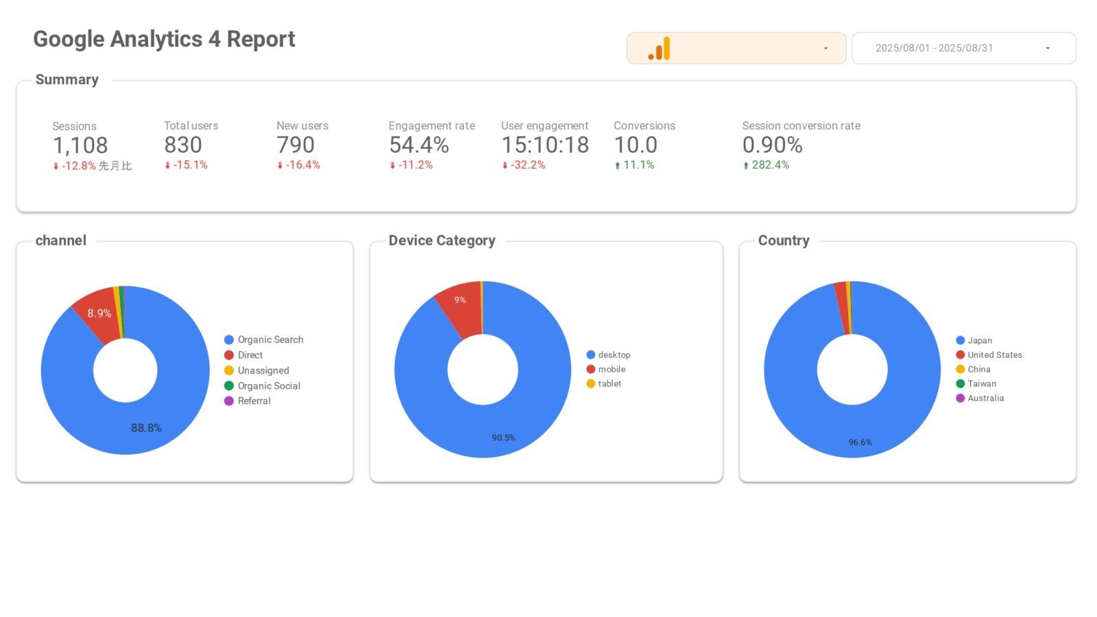The image size is (1097, 617).
Task: Click the mobile red legend dot
Action: coord(590,369)
